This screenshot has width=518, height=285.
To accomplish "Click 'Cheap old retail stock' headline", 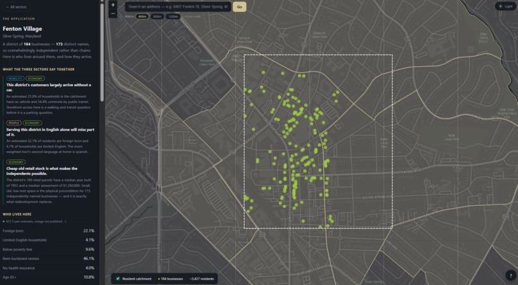I will 42,171.
